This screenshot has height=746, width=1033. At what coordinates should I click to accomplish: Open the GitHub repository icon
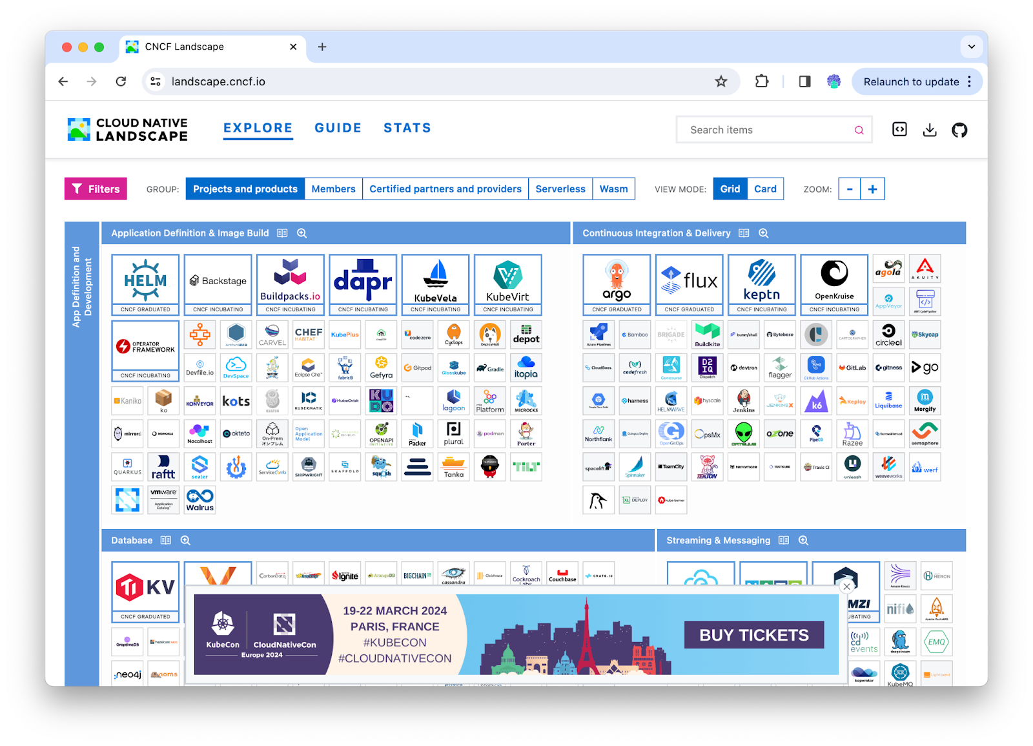pyautogui.click(x=959, y=130)
